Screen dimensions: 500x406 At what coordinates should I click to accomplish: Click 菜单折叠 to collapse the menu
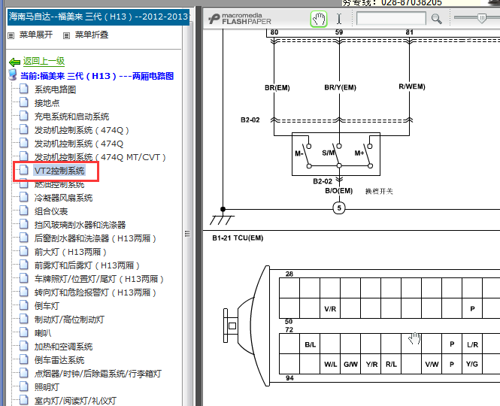92,35
